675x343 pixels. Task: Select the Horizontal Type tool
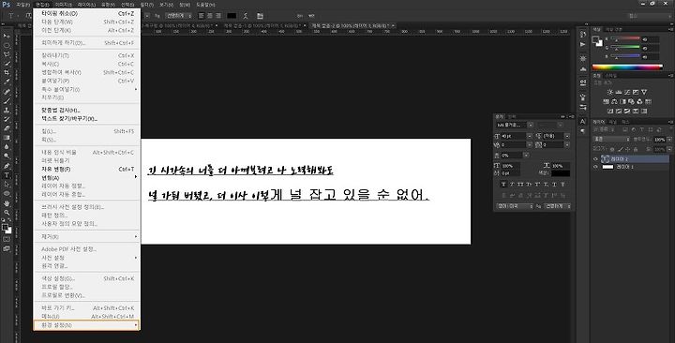7,174
